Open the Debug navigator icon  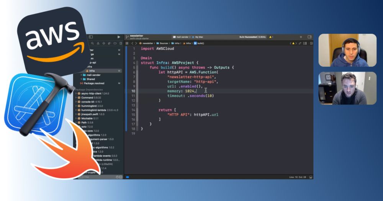click(109, 43)
